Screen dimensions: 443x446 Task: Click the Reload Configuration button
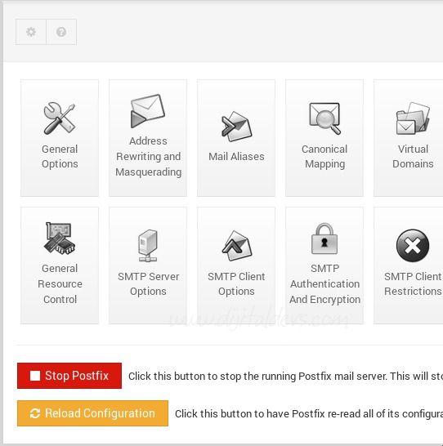92,413
